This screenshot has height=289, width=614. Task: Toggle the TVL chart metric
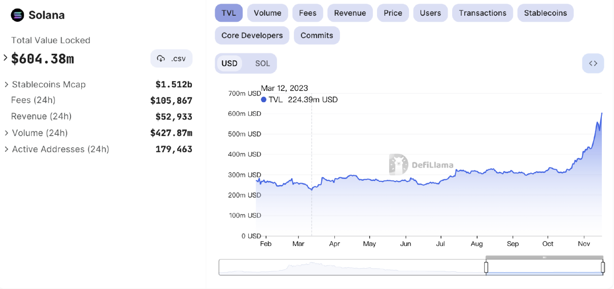tap(229, 13)
